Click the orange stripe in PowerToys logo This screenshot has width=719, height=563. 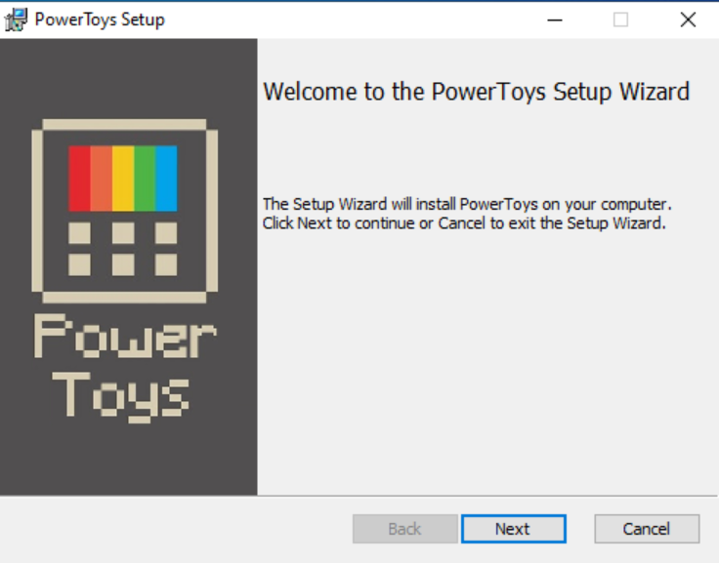click(101, 179)
